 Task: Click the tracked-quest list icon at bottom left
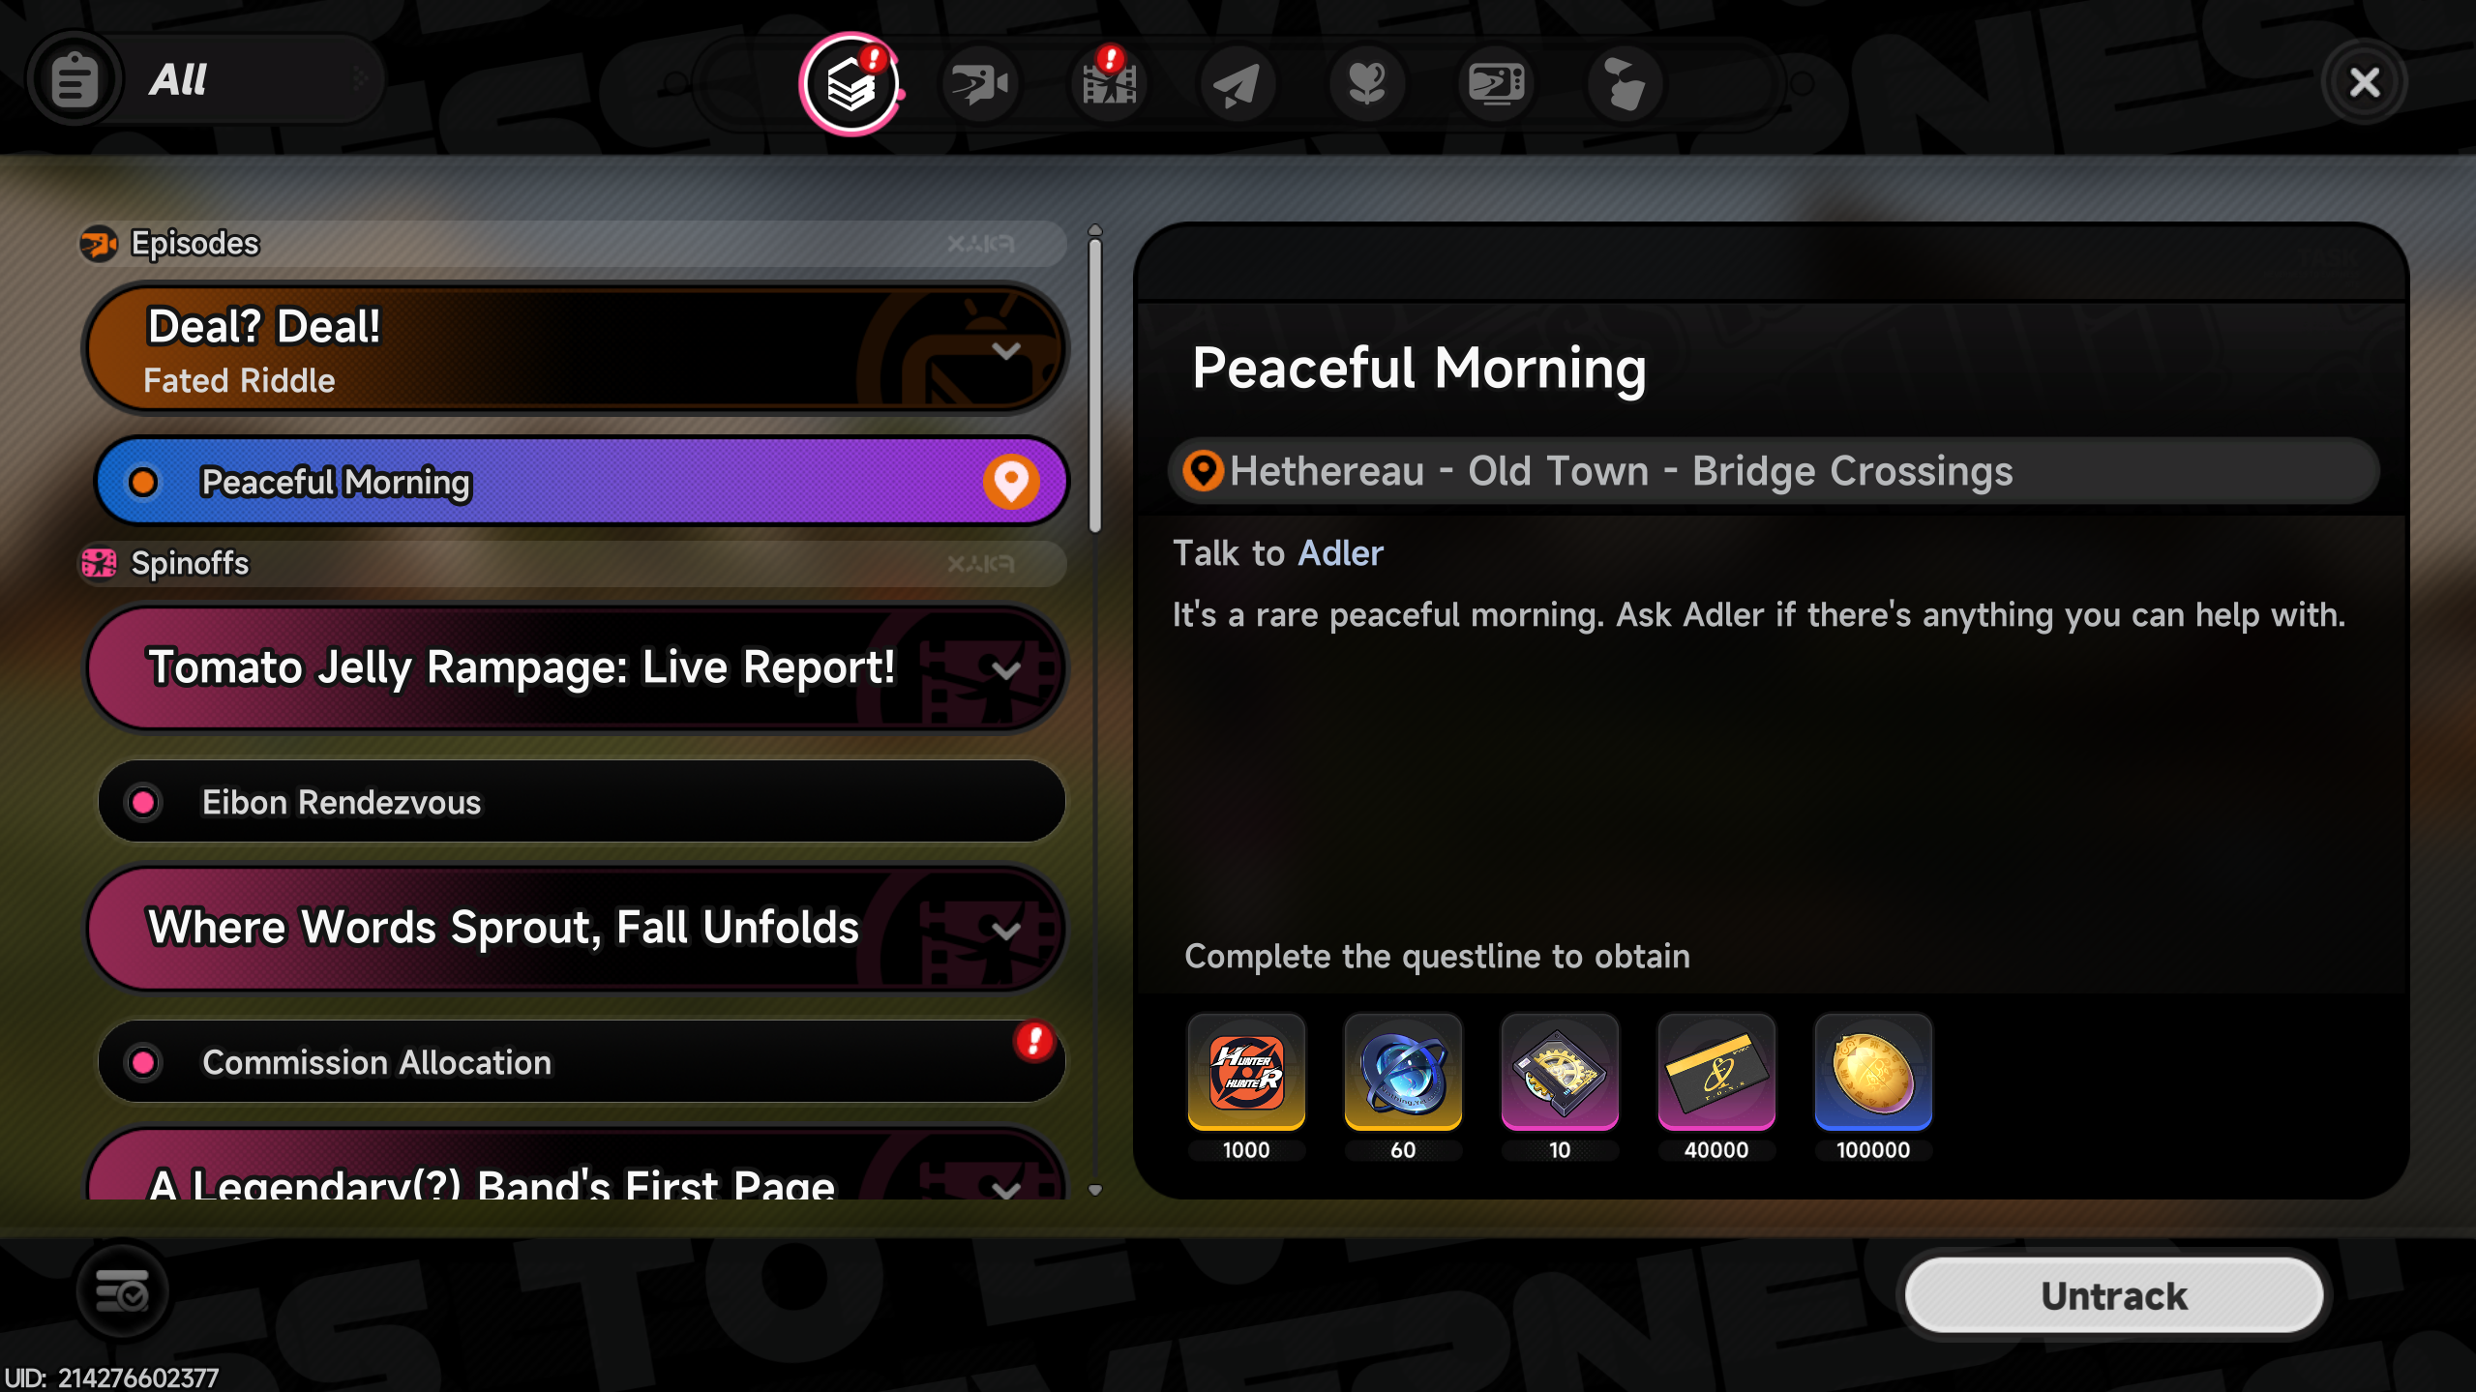coord(123,1291)
